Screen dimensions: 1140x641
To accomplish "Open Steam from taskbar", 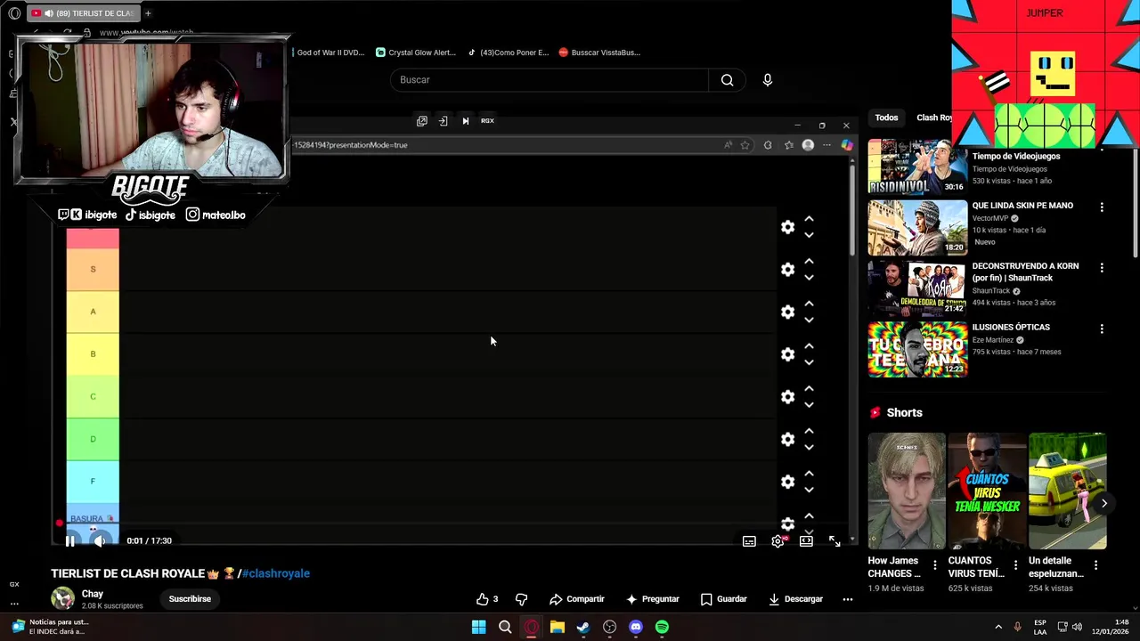I will pos(583,628).
